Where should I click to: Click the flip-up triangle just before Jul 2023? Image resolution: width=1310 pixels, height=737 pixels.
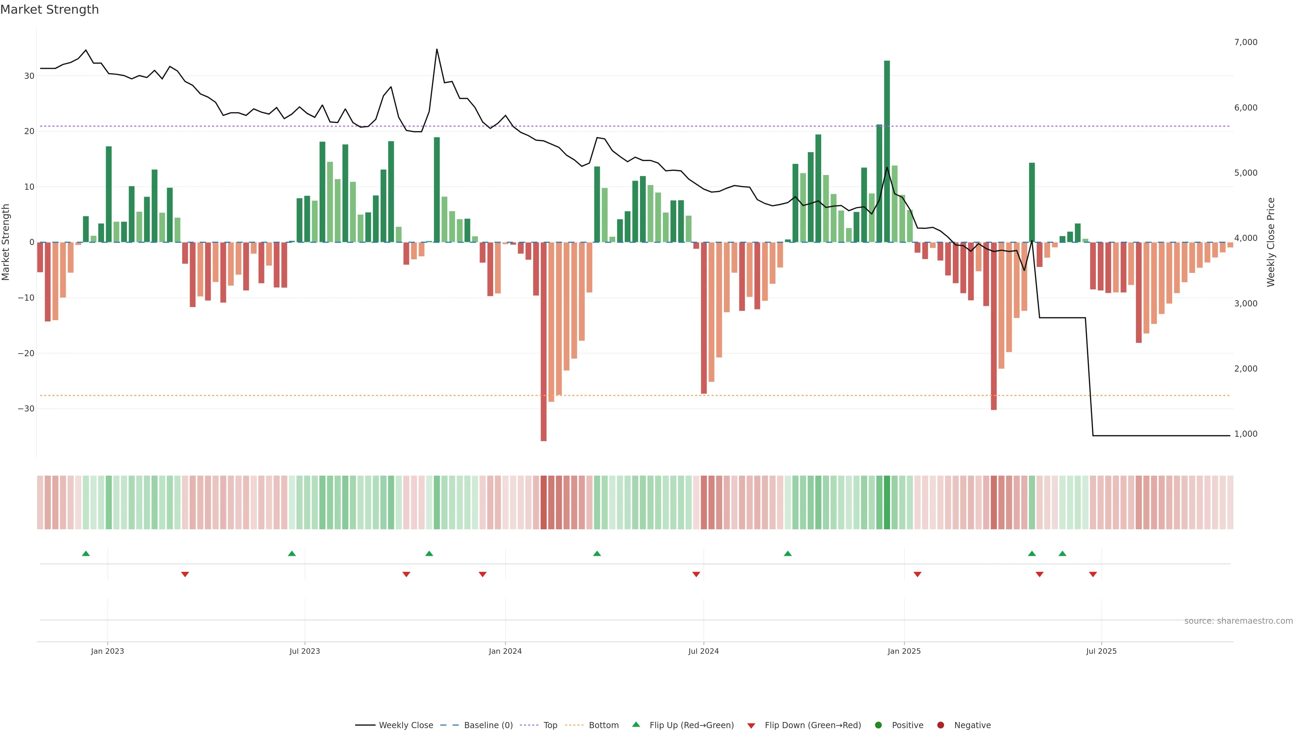[x=292, y=553]
